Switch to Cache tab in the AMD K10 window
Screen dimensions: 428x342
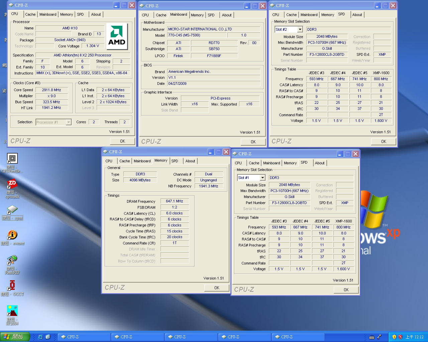tap(30, 14)
